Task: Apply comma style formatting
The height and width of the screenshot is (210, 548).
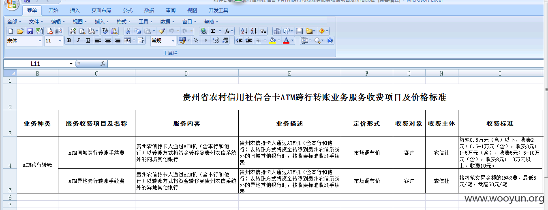Action: 206,40
